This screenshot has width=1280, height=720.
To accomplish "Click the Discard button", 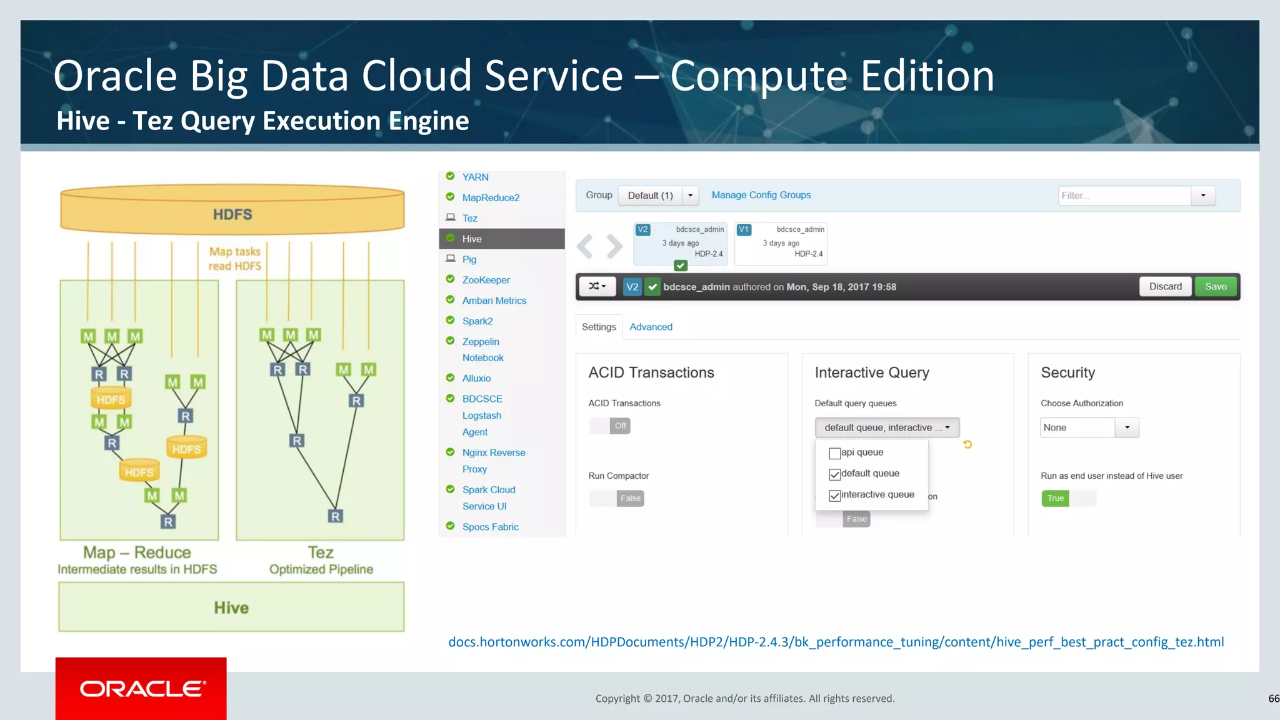I will tap(1166, 286).
